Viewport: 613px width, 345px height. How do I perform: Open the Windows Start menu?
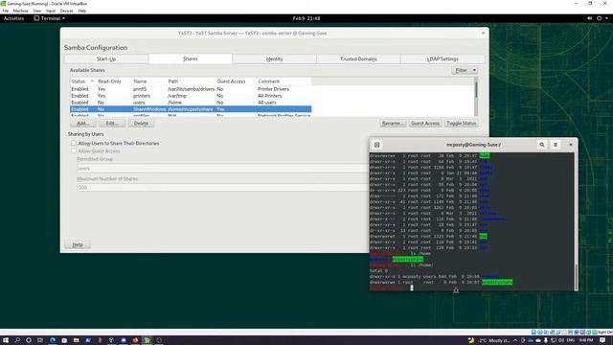click(6, 340)
